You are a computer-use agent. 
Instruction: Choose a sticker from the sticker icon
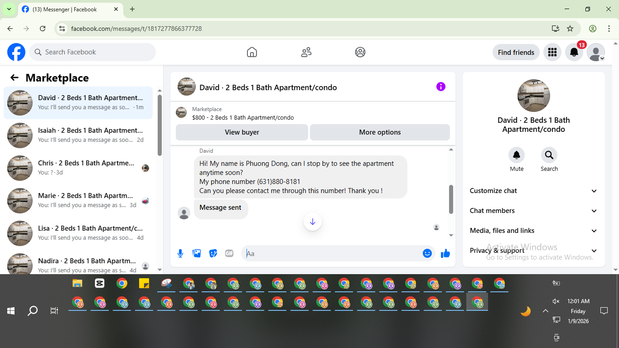(x=213, y=253)
